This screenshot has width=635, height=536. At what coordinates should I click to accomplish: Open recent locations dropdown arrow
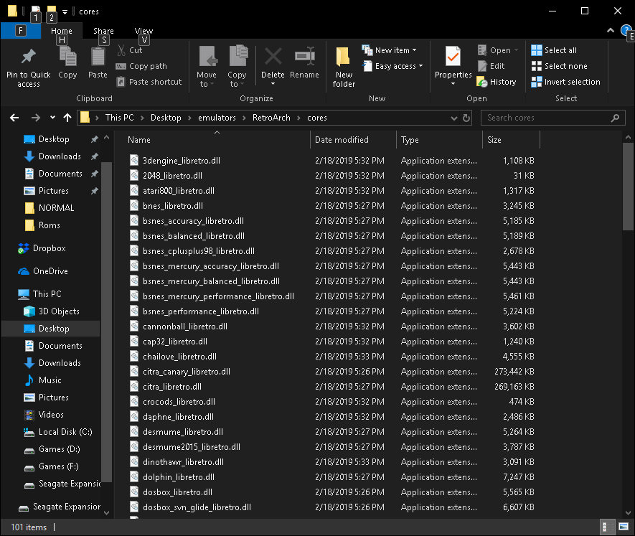click(x=52, y=118)
